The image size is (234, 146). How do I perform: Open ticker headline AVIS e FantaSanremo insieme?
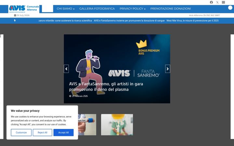point(129,20)
